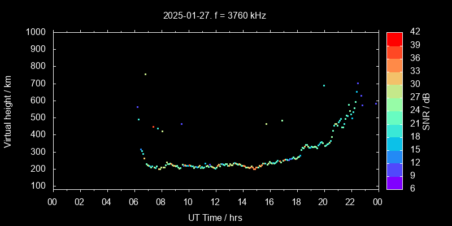This screenshot has width=452, height=226.
Task: Select the blue 12–15 dB colorbar segment
Action: [x=394, y=156]
